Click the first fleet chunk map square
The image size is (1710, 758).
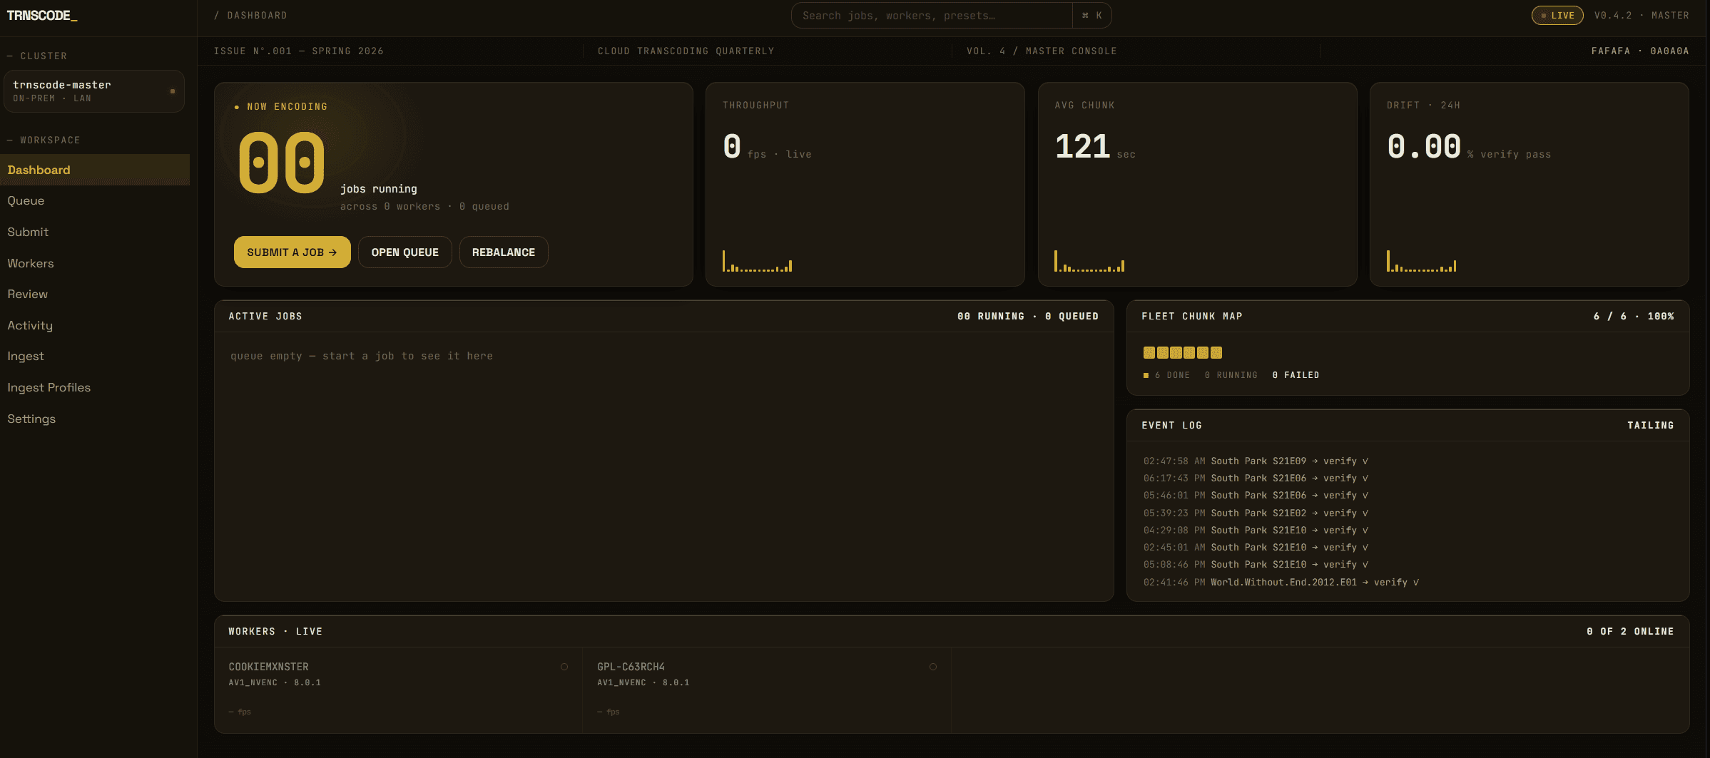(x=1149, y=352)
